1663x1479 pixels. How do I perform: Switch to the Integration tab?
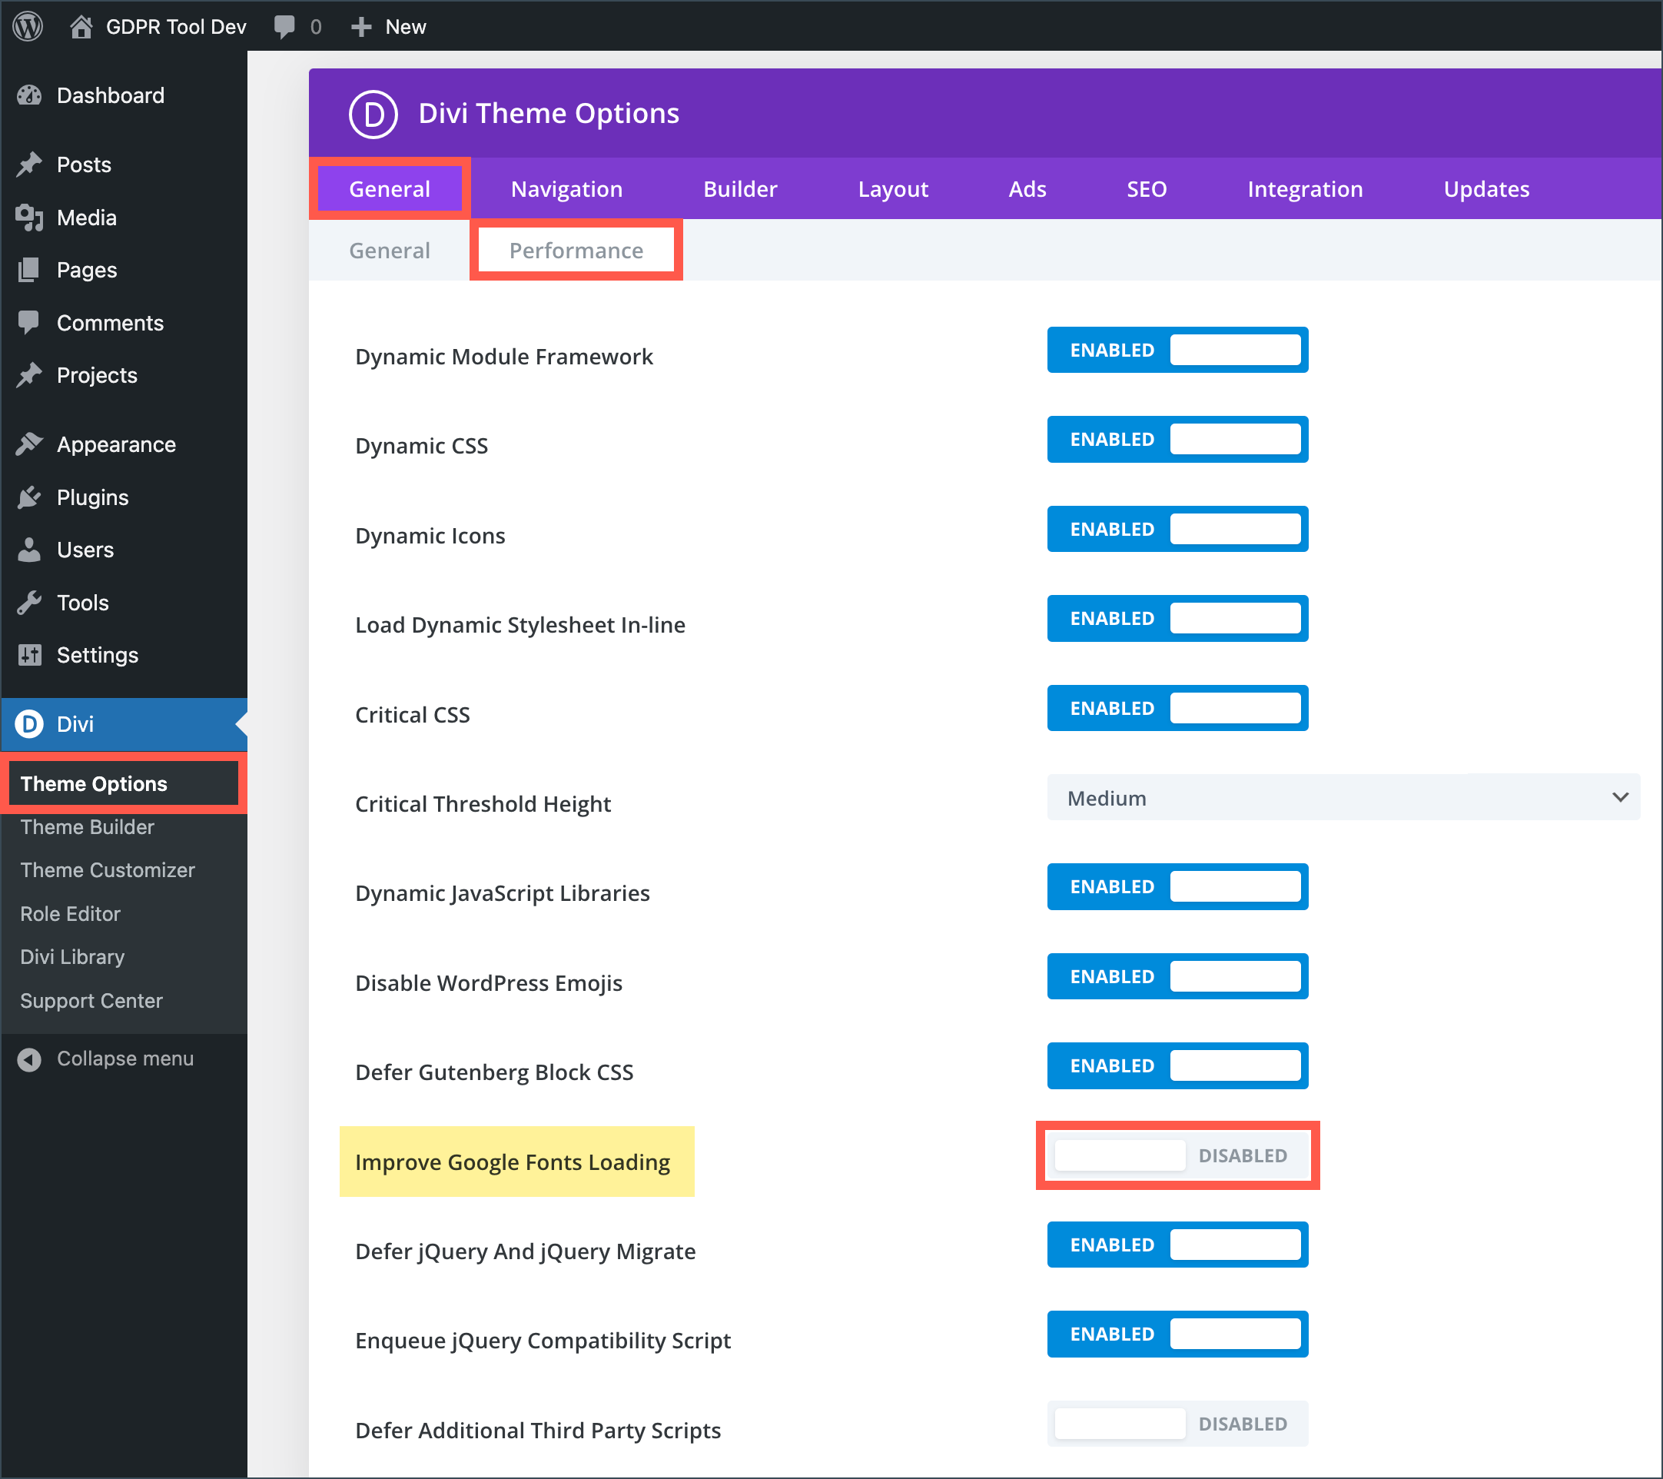coord(1304,189)
